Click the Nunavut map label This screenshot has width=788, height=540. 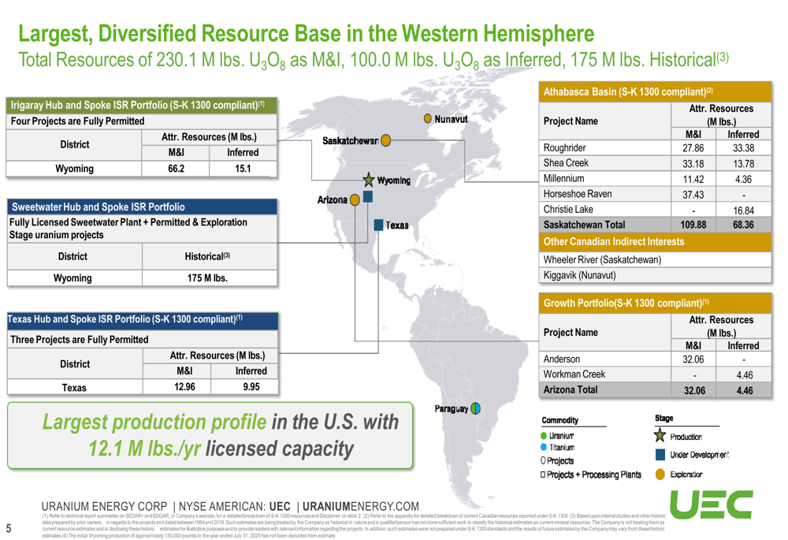pyautogui.click(x=451, y=119)
